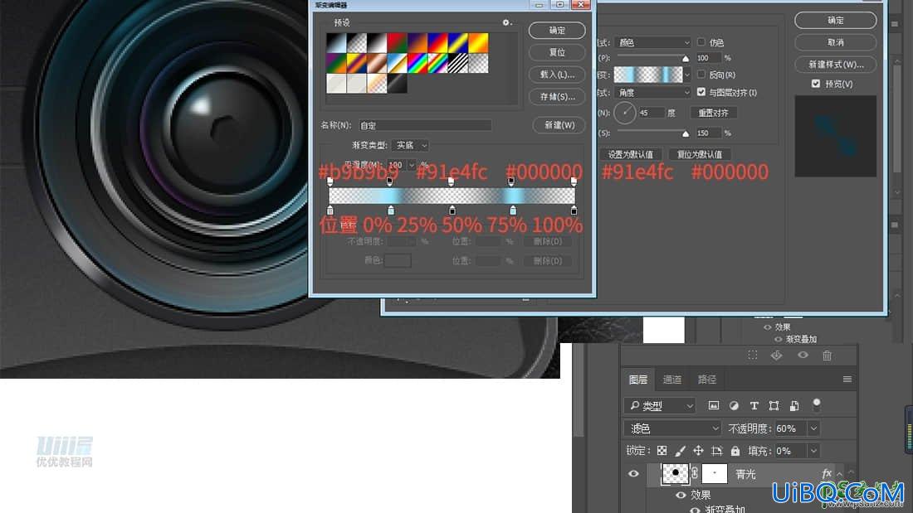Select the cyan color stop at 75%
The image size is (913, 513).
point(512,210)
